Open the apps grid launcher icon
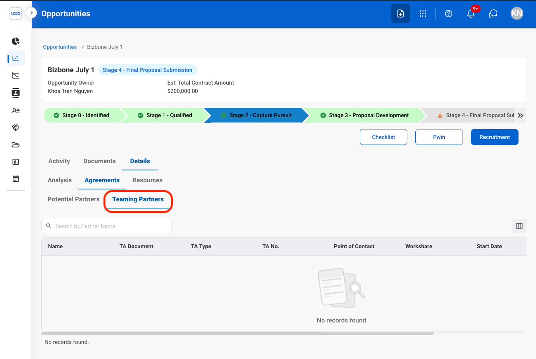Screen dimensions: 536x359 tap(423, 14)
